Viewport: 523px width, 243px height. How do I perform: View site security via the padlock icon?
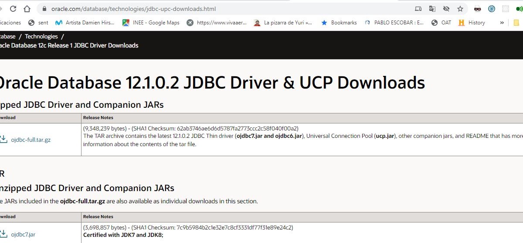[x=44, y=9]
